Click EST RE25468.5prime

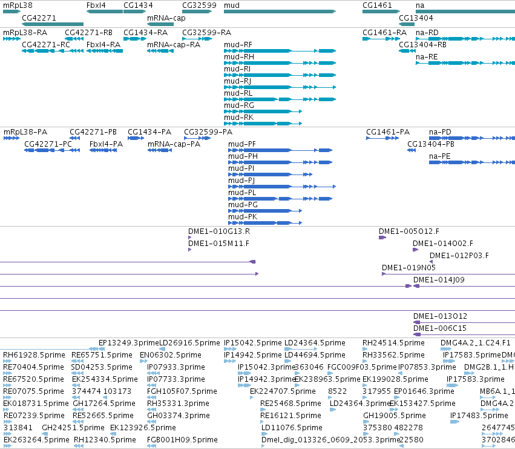pyautogui.click(x=263, y=410)
